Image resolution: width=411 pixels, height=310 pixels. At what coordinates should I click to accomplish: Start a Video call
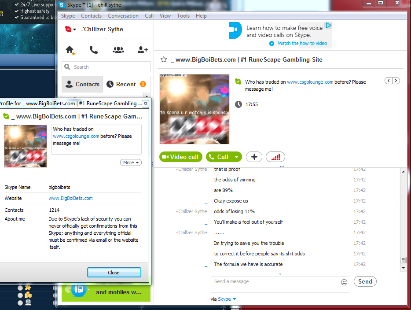coord(181,157)
